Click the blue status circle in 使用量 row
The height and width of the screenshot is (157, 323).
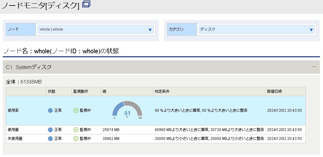(x=50, y=130)
